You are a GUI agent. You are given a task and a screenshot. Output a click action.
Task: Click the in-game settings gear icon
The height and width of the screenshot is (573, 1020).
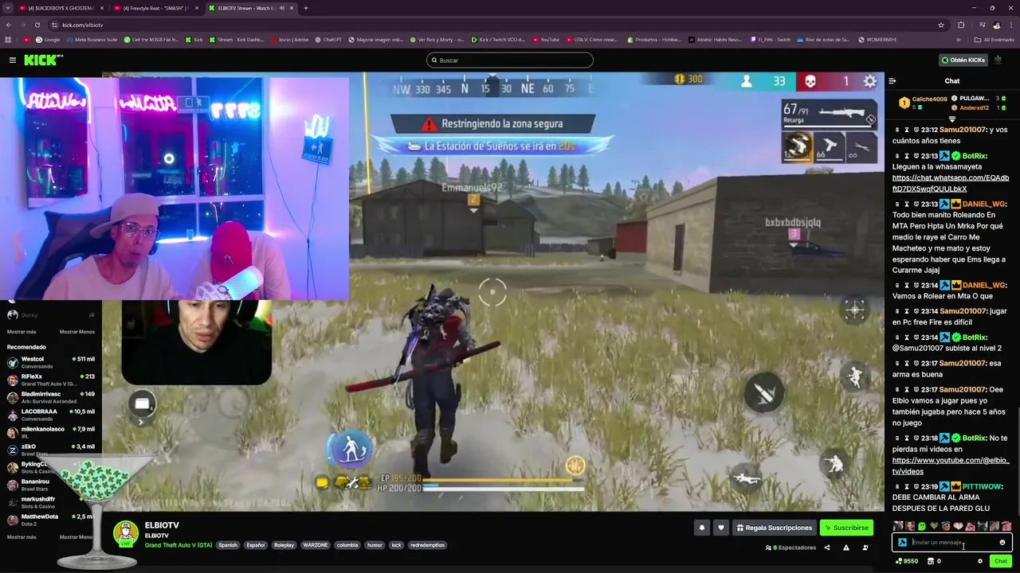pos(870,81)
